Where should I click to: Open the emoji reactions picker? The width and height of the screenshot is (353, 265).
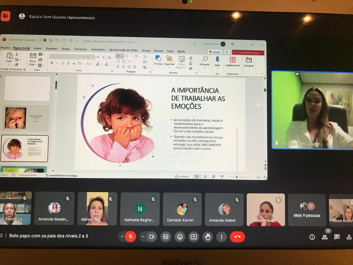[180, 237]
